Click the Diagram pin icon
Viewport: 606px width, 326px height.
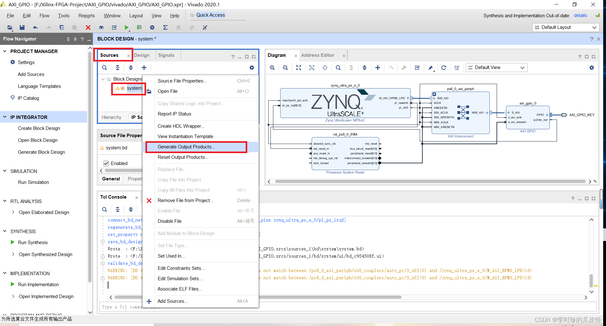[430, 68]
